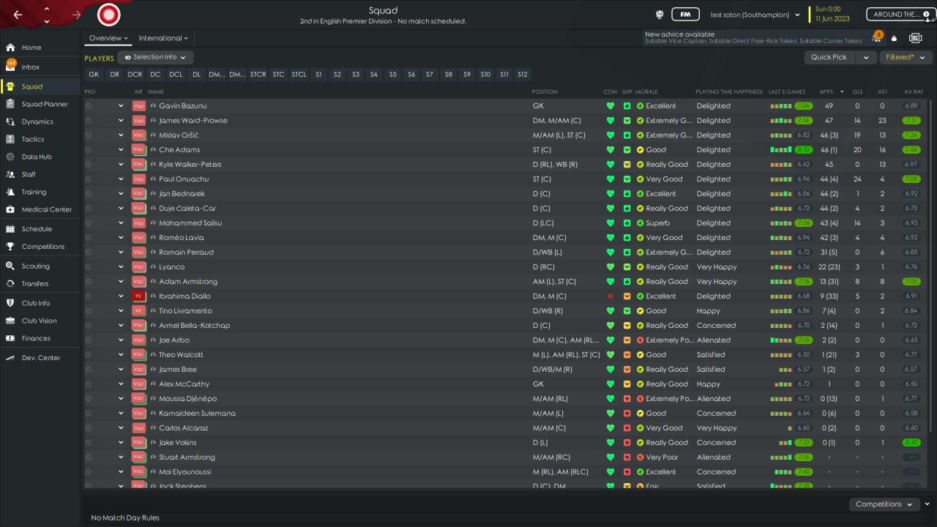
Task: Toggle the picked circle for Roméo Lavia
Action: (89, 238)
